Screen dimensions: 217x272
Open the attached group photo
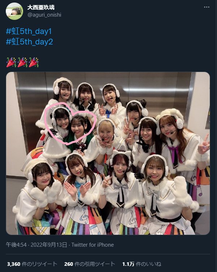108,153
